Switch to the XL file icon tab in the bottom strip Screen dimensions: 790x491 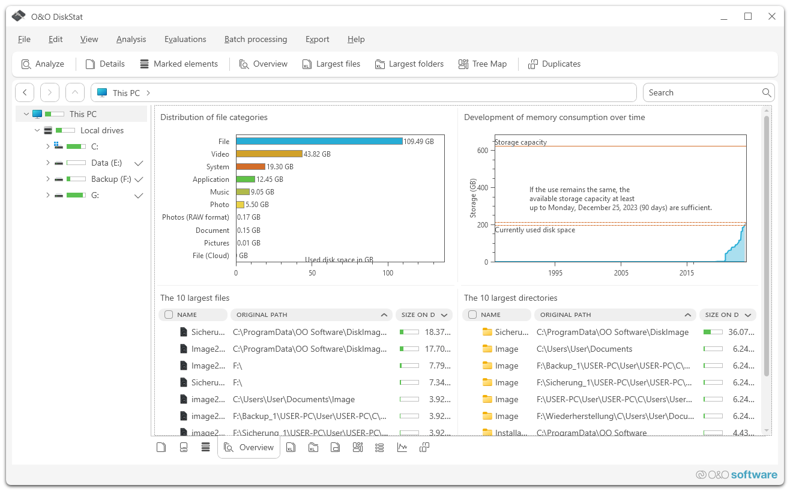291,447
